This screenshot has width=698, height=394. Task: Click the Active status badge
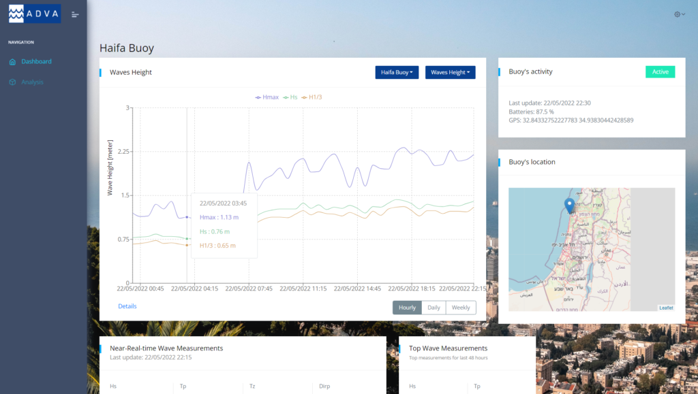click(660, 71)
